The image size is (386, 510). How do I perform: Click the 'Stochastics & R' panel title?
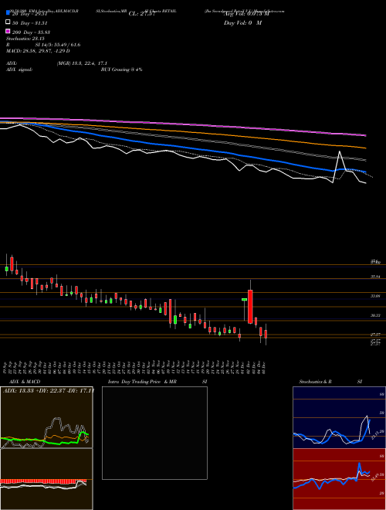coord(316,382)
